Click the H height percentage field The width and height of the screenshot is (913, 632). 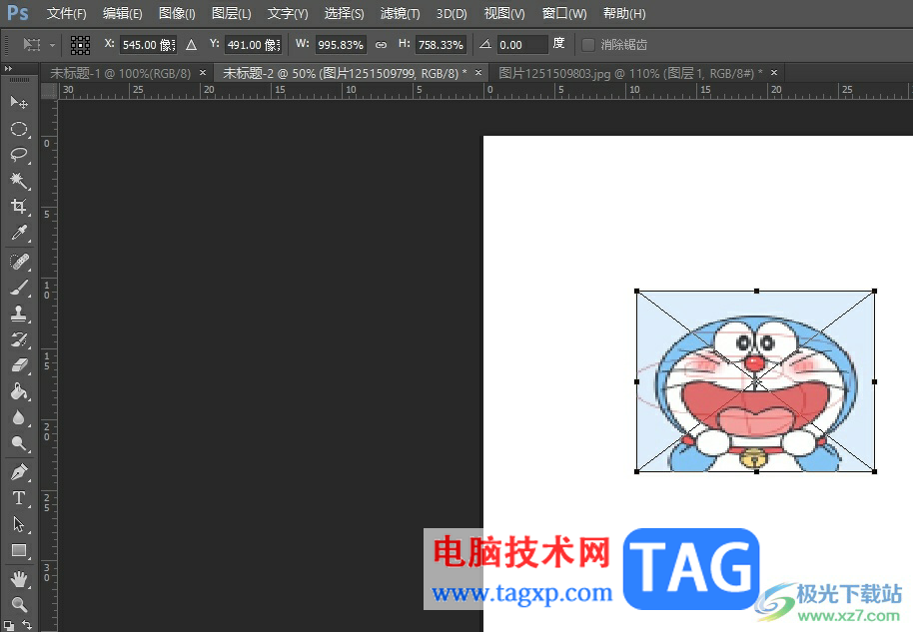441,45
